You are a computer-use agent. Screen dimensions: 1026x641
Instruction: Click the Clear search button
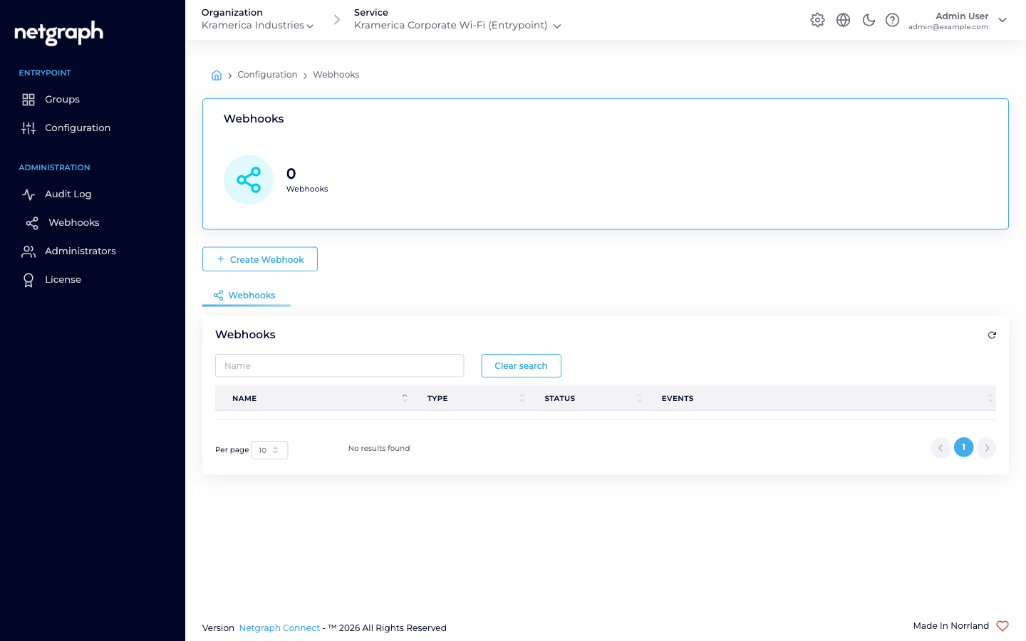522,366
